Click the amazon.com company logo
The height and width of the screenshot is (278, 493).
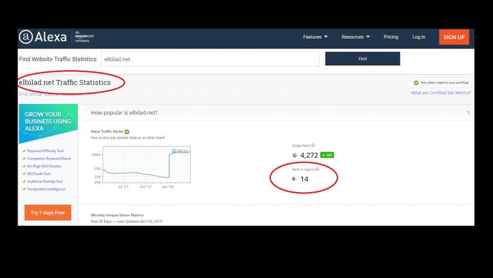point(84,37)
